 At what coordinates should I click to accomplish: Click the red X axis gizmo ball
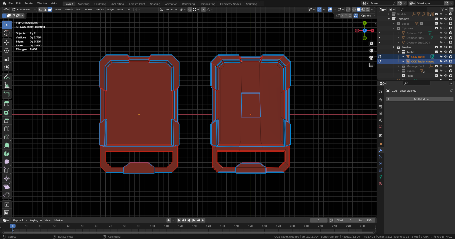372,30
